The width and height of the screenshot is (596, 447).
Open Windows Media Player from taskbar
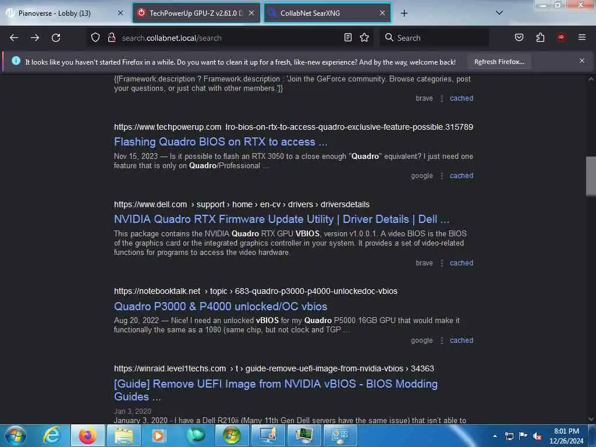click(x=159, y=435)
